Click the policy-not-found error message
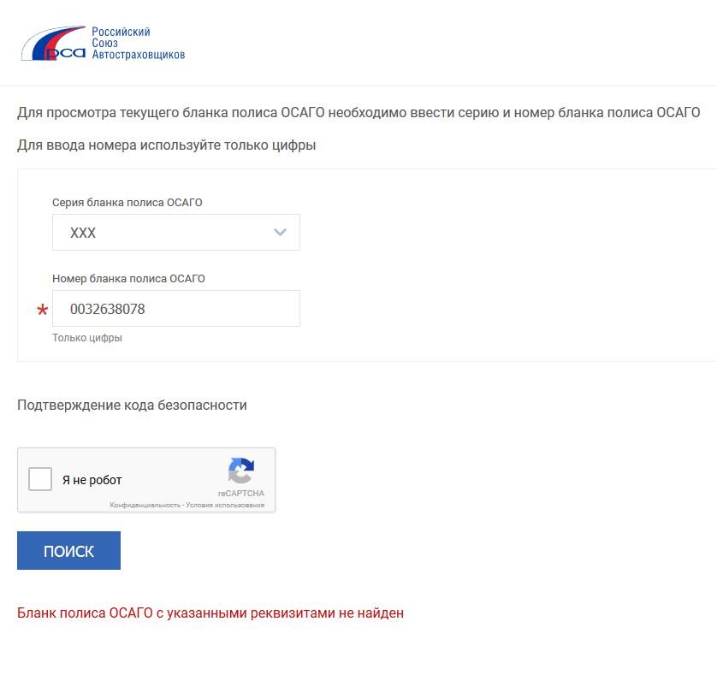 click(210, 613)
